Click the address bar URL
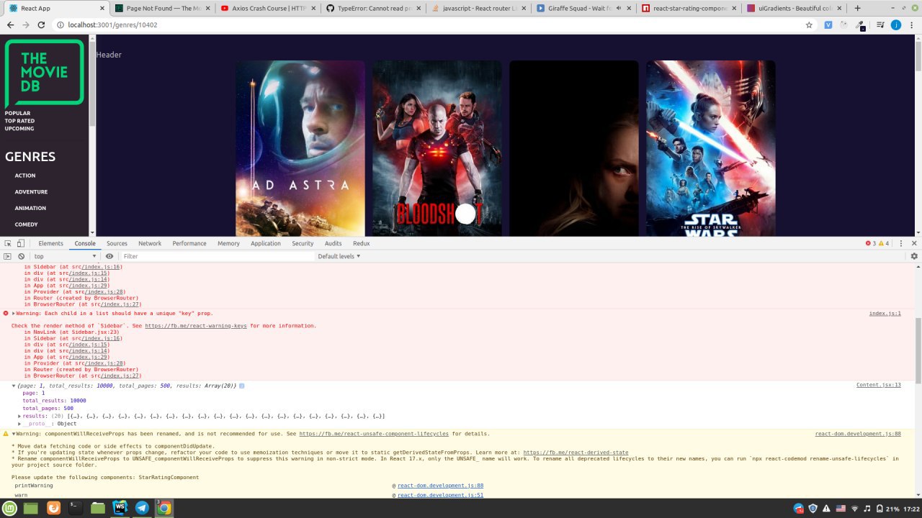The image size is (922, 518). (112, 24)
